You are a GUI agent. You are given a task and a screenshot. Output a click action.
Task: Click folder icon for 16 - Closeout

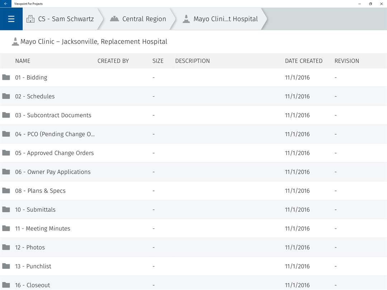(x=6, y=285)
